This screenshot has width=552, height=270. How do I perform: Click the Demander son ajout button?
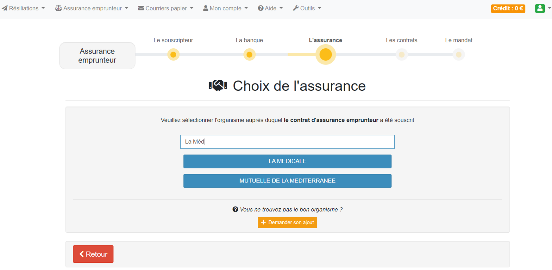point(287,223)
